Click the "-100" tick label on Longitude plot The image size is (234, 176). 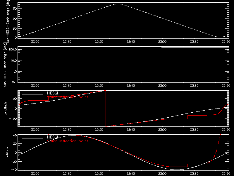pos(13,119)
